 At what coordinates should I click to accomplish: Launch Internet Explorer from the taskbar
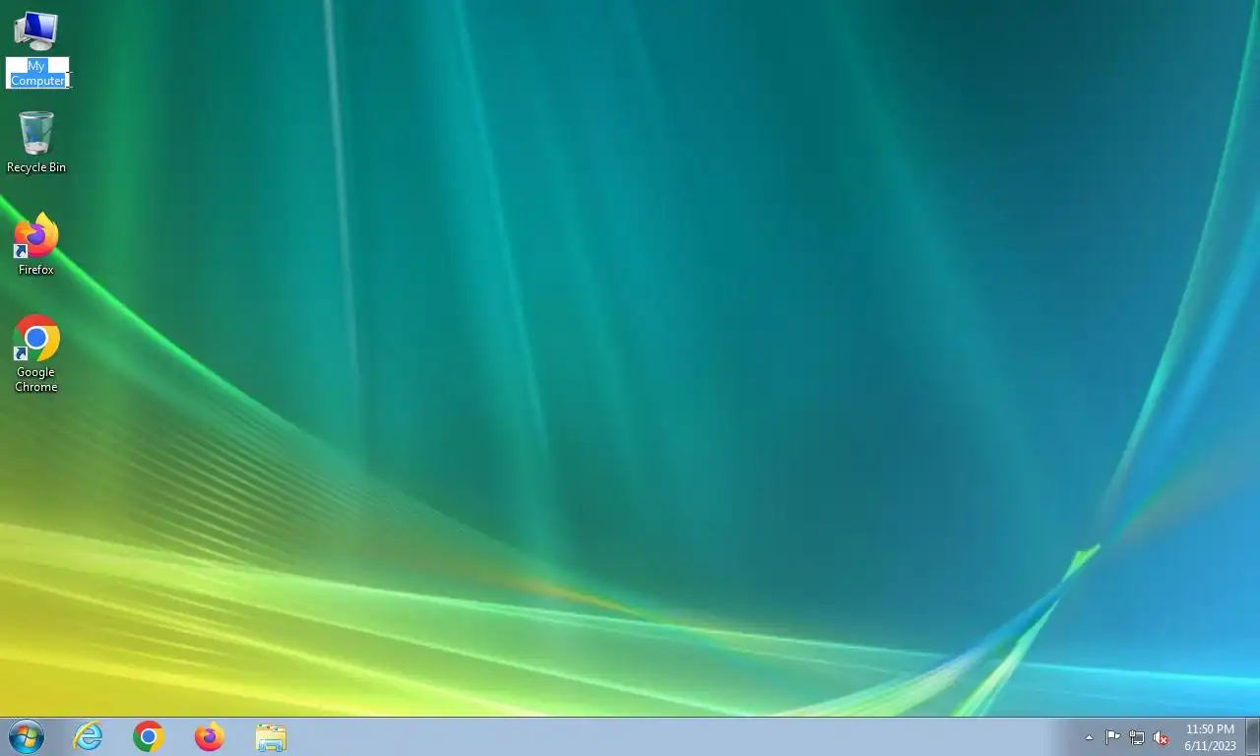[x=89, y=736]
